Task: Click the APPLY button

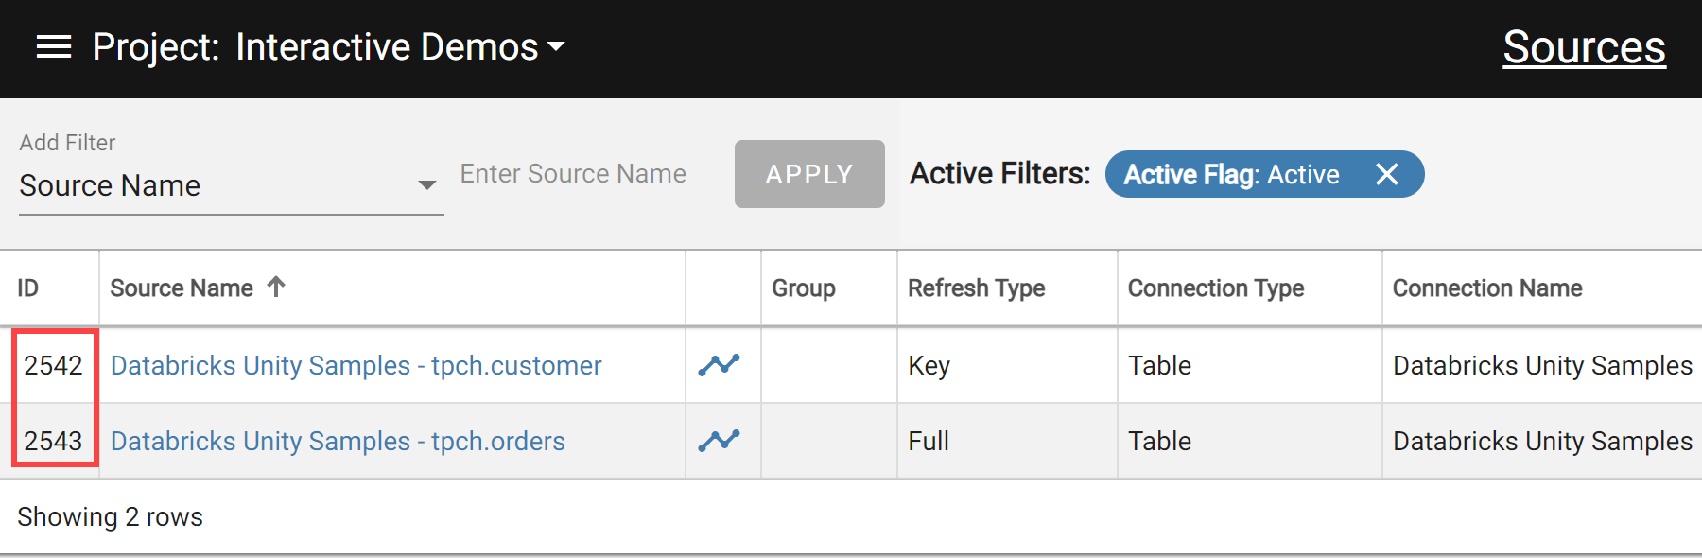Action: pos(809,174)
